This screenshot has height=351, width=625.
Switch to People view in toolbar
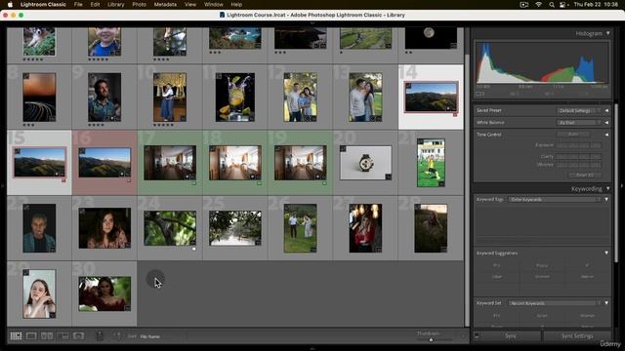pyautogui.click(x=78, y=336)
